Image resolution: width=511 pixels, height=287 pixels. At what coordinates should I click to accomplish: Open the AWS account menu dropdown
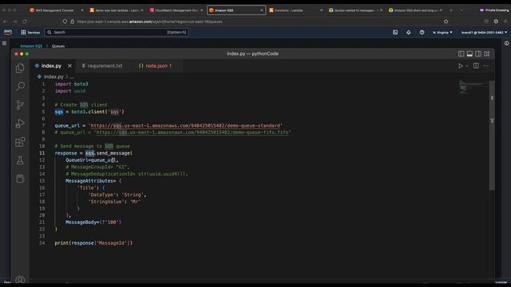click(x=485, y=32)
